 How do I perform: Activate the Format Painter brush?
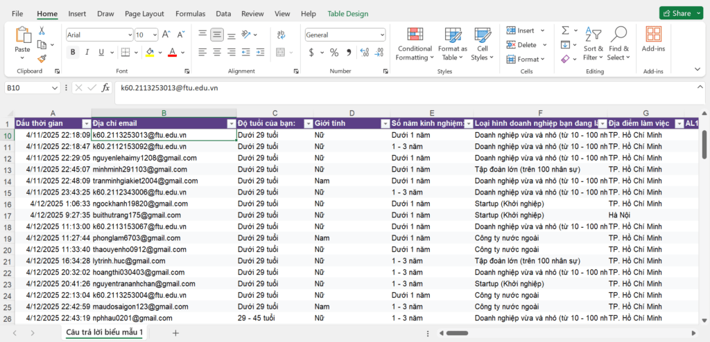coord(42,58)
